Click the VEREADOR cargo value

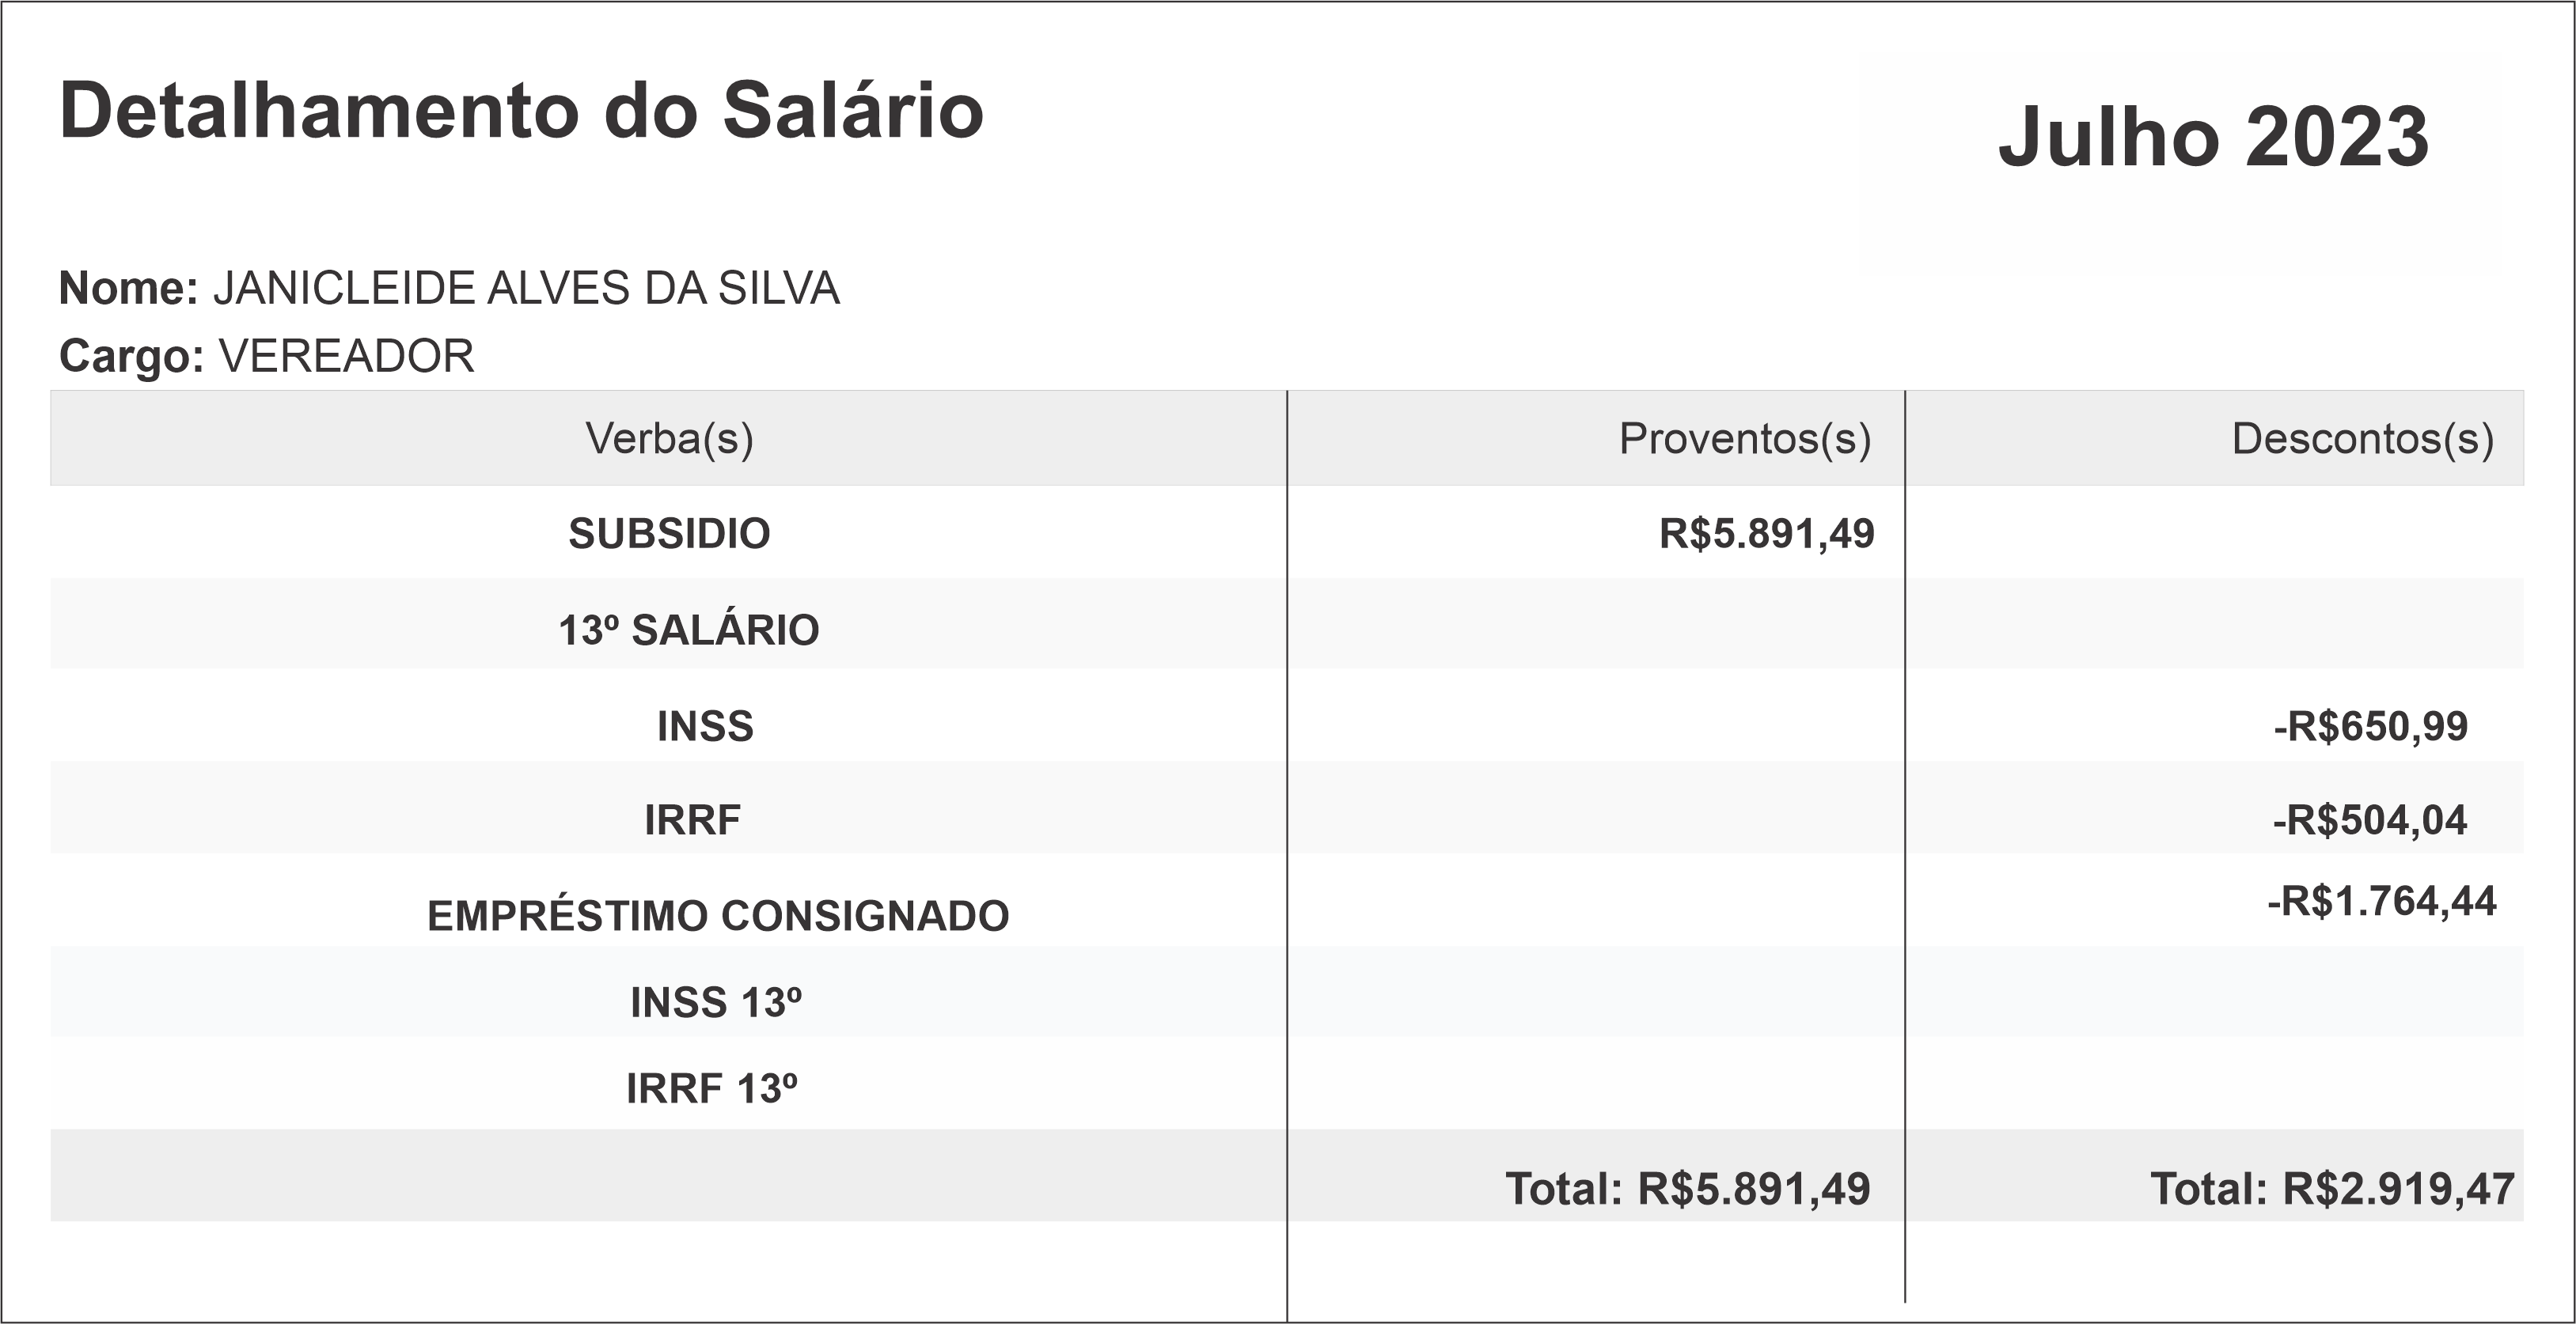click(x=346, y=357)
